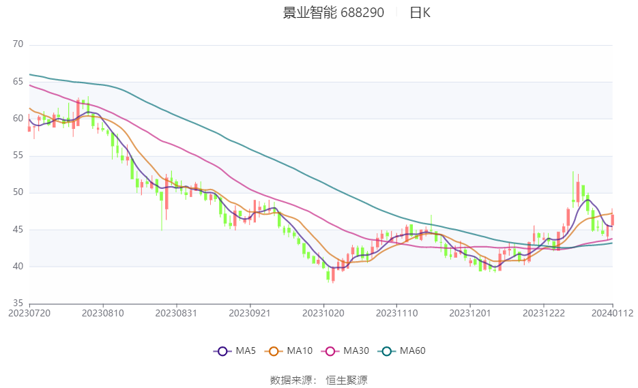
Task: Select the 20231110 x-axis date label
Action: coord(396,313)
